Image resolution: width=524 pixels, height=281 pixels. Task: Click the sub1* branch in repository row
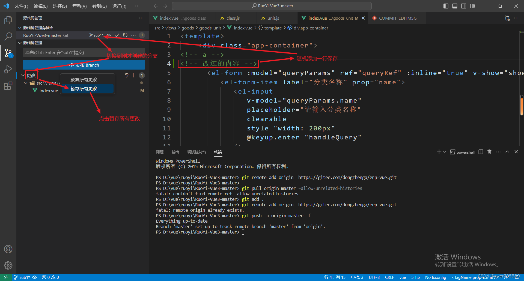tap(96, 35)
